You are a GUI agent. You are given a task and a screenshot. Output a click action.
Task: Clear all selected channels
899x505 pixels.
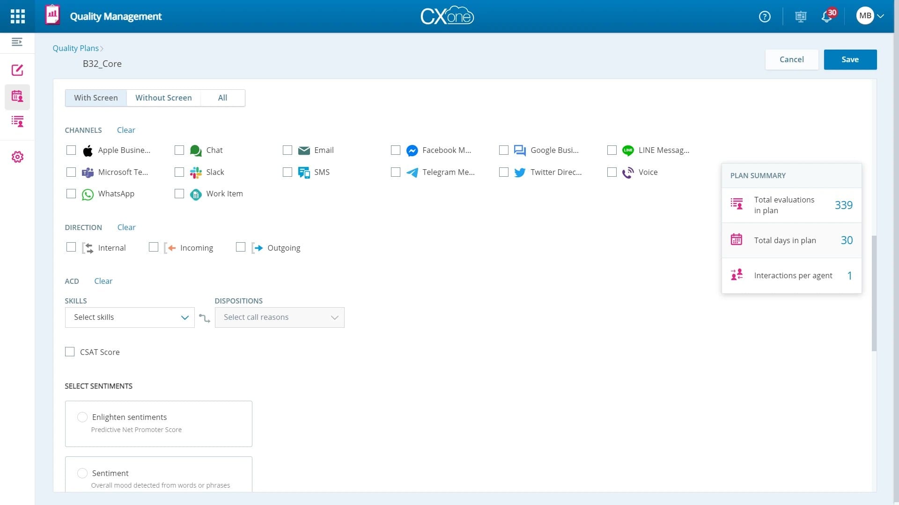125,130
